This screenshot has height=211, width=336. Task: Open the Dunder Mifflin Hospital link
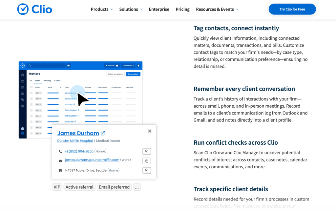[x=75, y=141]
